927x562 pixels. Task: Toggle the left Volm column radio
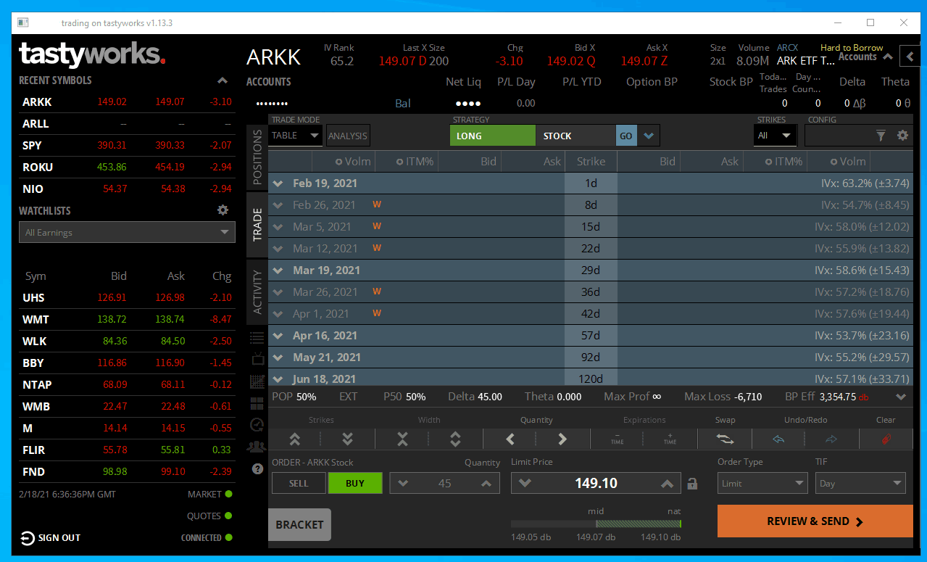338,162
